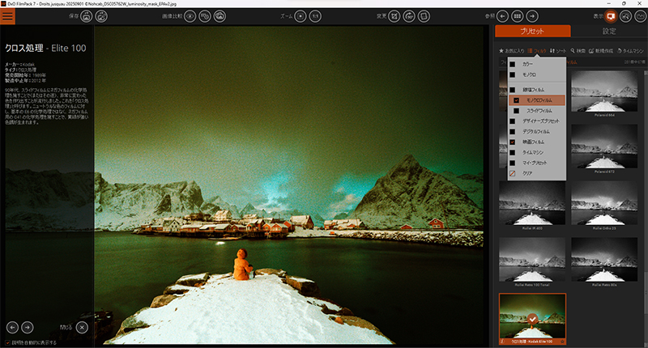This screenshot has width=648, height=348.
Task: Go to the previous image in 参照
Action: tap(502, 16)
